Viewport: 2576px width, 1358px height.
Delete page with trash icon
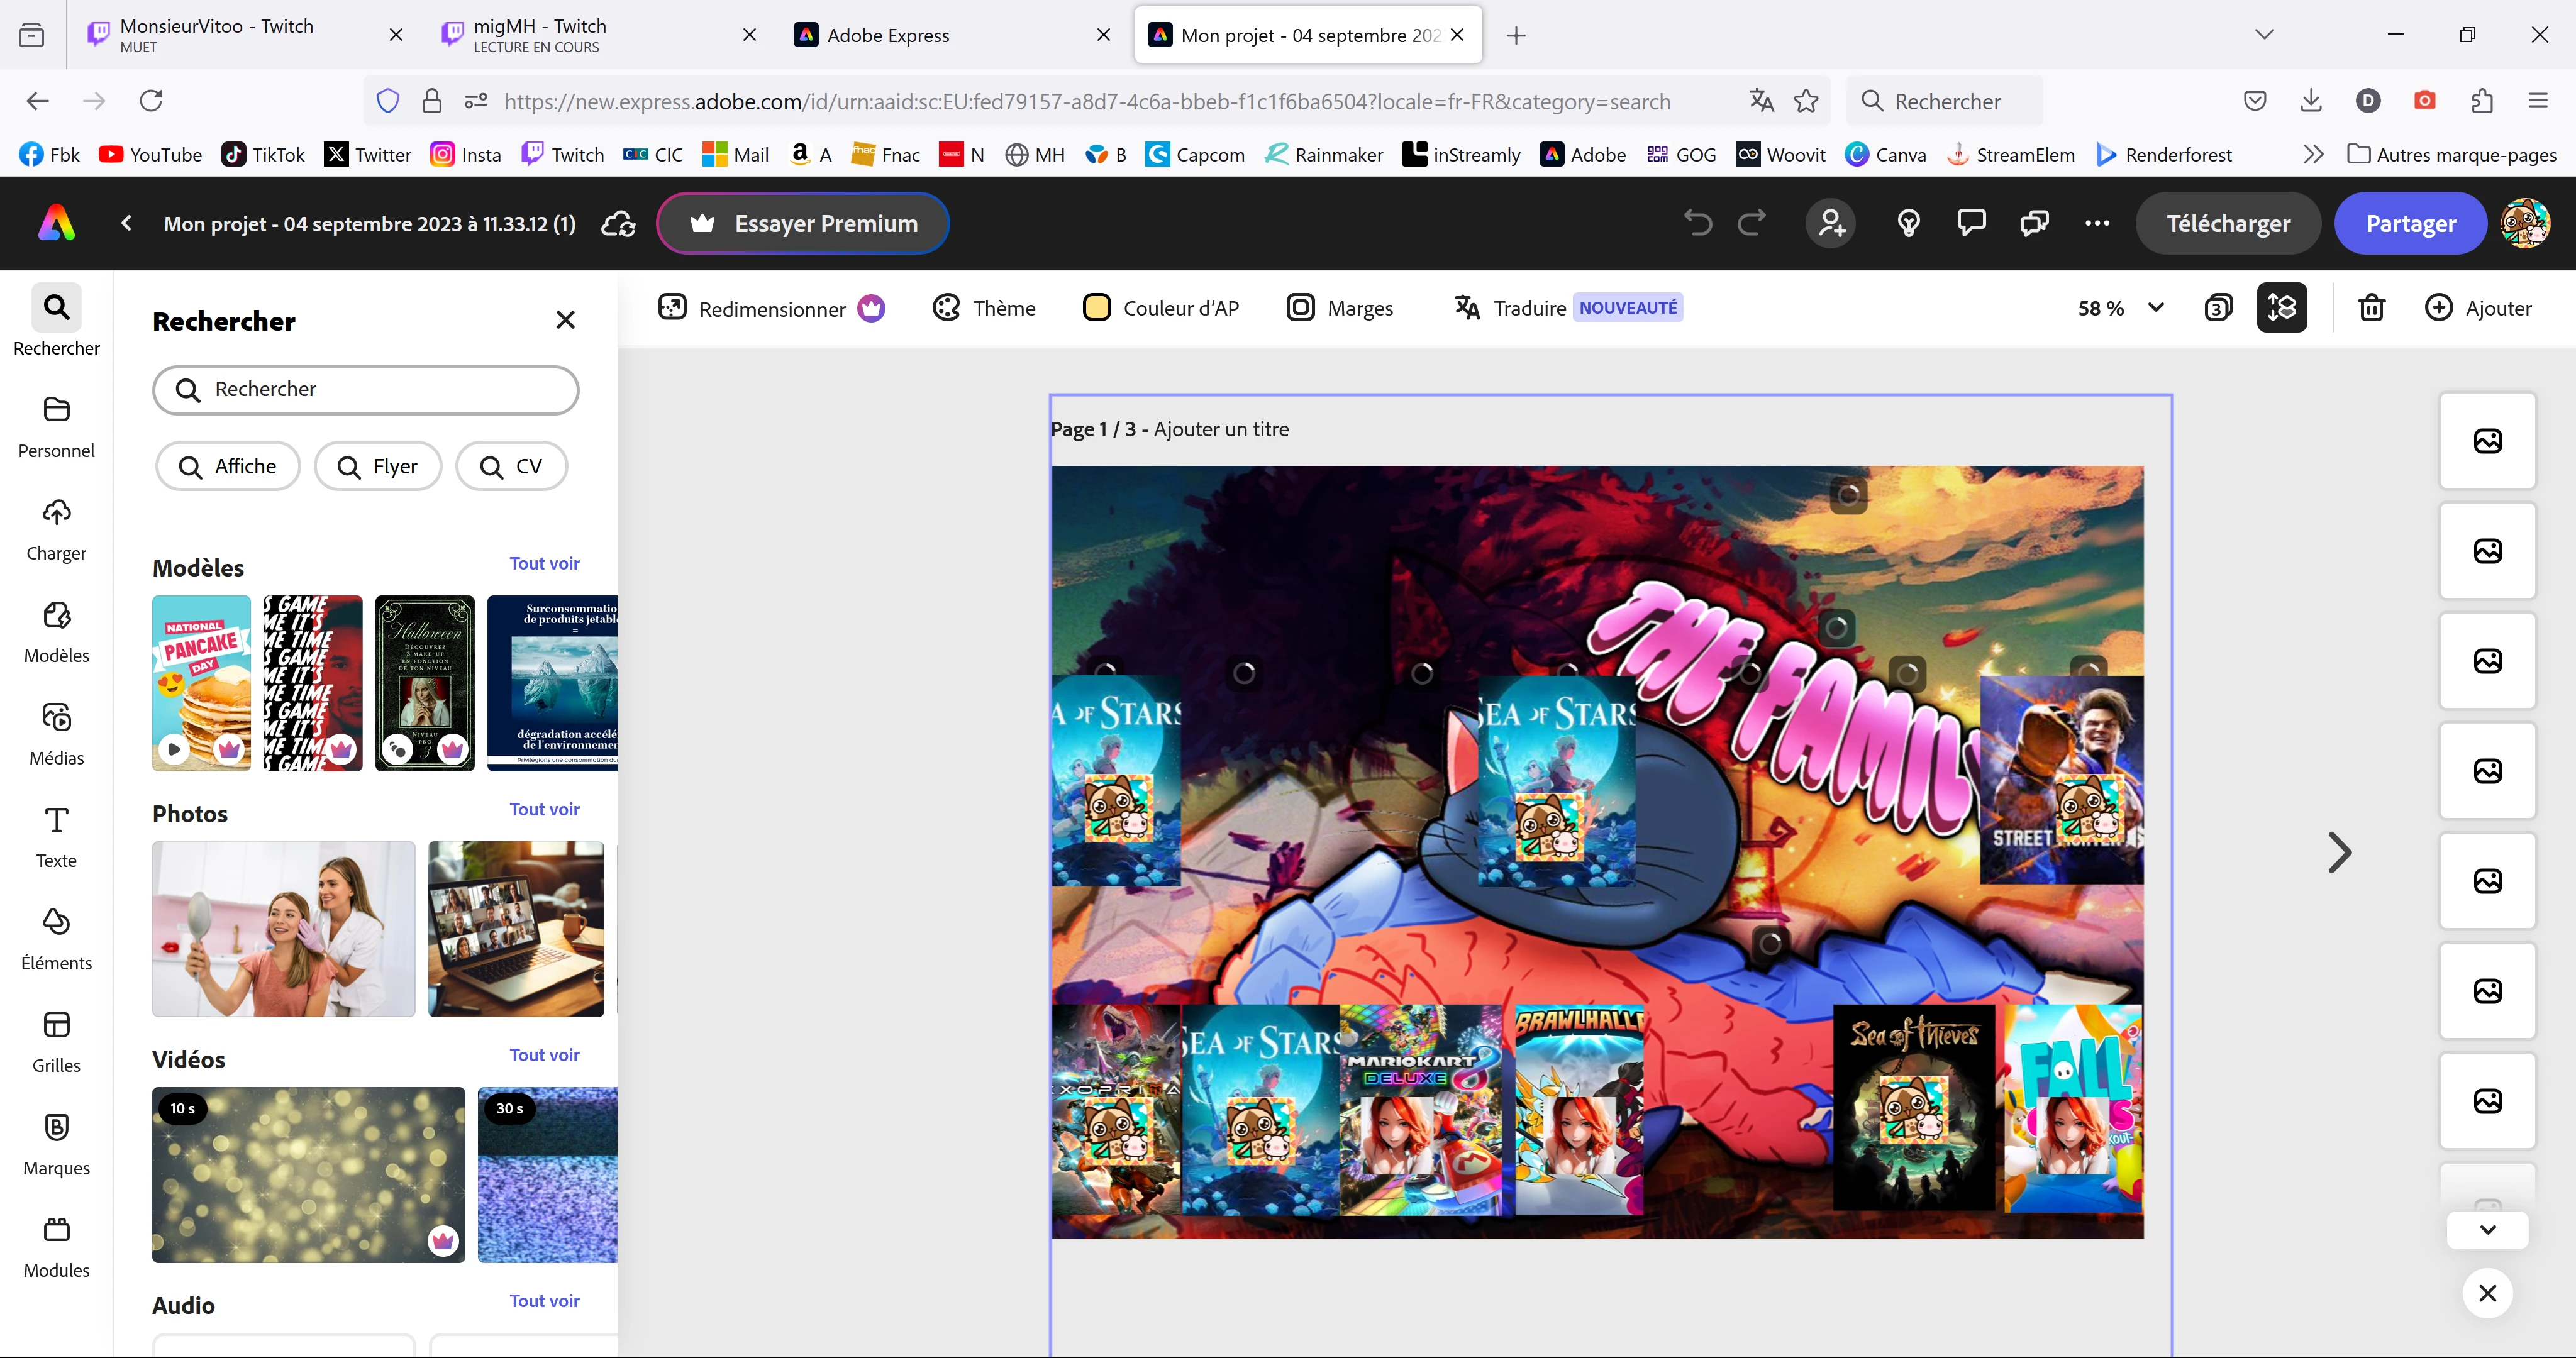click(2371, 307)
